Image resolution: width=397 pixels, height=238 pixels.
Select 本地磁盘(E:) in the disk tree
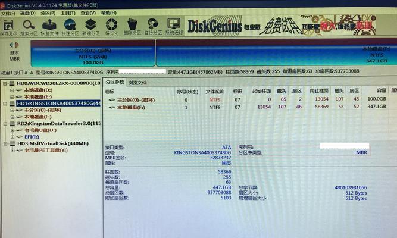(x=37, y=97)
